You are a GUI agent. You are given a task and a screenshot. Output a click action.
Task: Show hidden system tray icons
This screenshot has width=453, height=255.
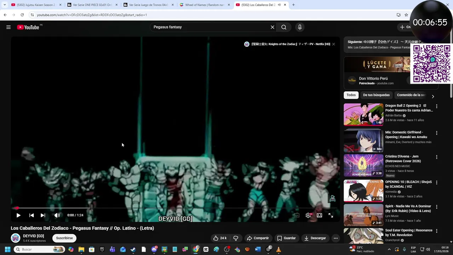(389, 249)
